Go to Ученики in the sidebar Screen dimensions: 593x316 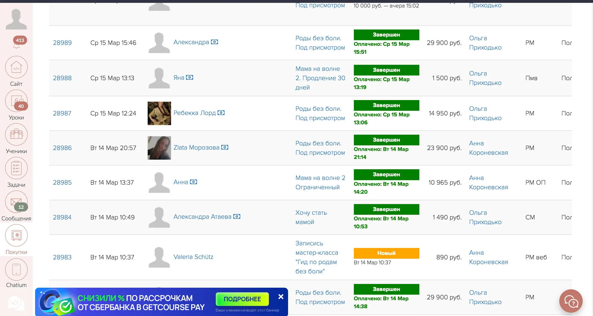pos(16,135)
